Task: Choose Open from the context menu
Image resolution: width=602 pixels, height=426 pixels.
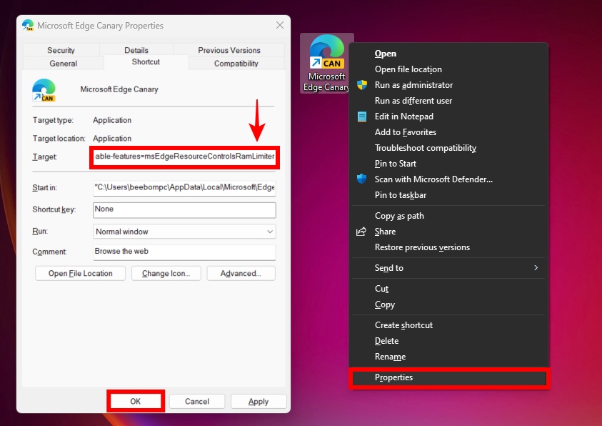Action: pyautogui.click(x=448, y=54)
